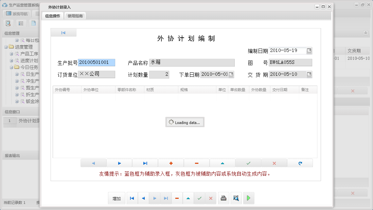This screenshot has height=210, width=373.
Task: Open the 编制日期 date picker
Action: pyautogui.click(x=309, y=50)
